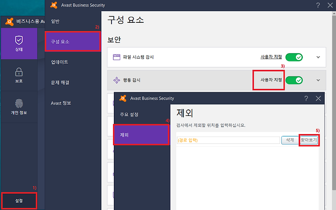Select the 업데이트 settings tab
Screen dimensions: 336x210
click(73, 62)
